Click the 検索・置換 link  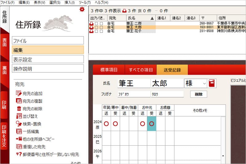click(32, 124)
